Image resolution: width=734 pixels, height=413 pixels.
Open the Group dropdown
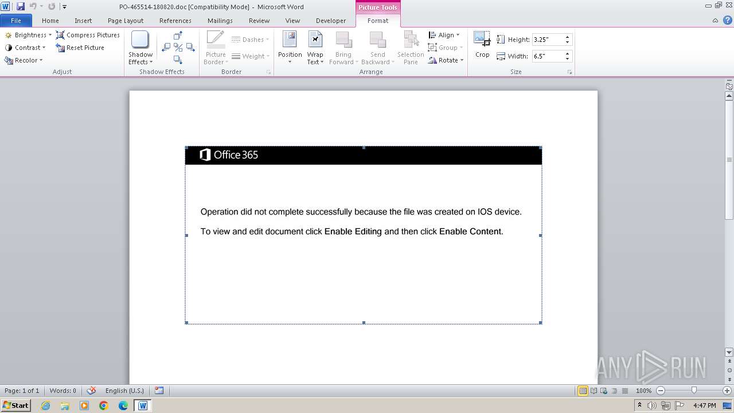[446, 48]
